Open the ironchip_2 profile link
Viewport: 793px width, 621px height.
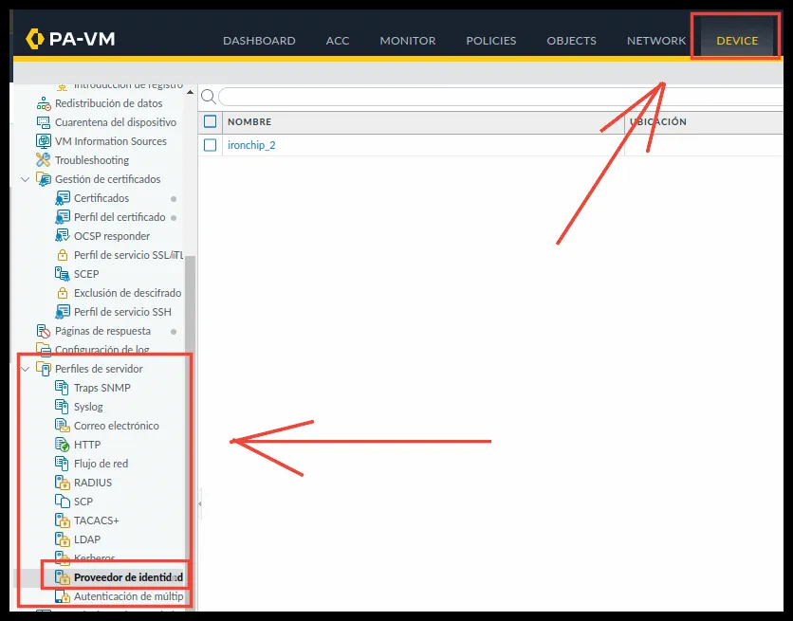coord(251,145)
